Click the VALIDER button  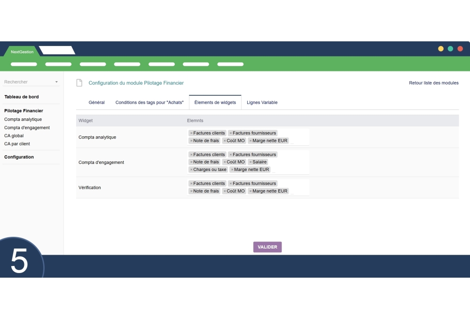[267, 247]
